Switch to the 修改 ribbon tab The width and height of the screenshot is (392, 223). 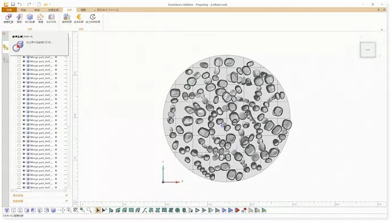tap(37, 10)
